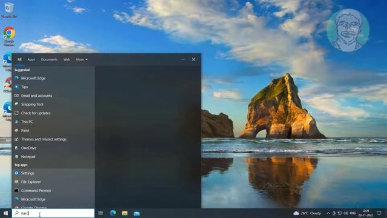Switch to the Documents search tab
Screen dimensions: 387x218
[49, 59]
